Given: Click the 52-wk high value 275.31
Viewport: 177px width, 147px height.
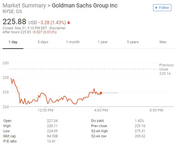Looking at the screenshot, I should click(x=140, y=131).
